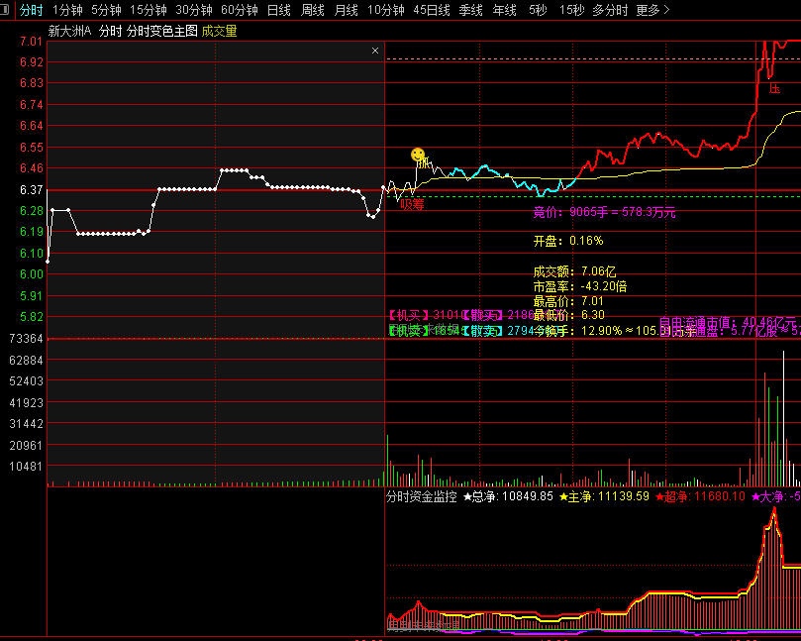Image resolution: width=801 pixels, height=641 pixels.
Task: Click the yellow smiley face signal icon
Action: click(x=418, y=156)
